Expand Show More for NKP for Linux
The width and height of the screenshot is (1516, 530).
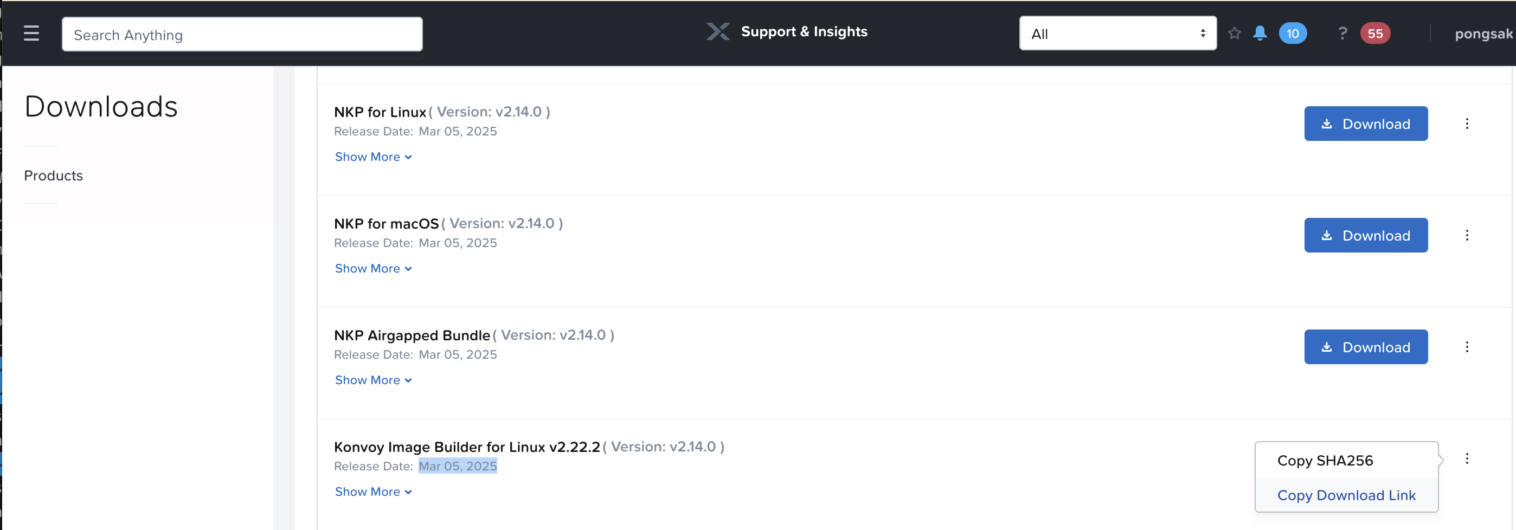[x=373, y=157]
